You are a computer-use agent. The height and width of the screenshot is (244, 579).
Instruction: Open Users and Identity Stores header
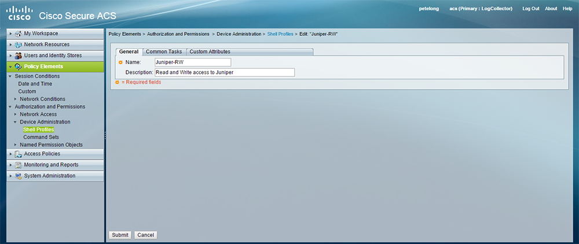pos(56,56)
